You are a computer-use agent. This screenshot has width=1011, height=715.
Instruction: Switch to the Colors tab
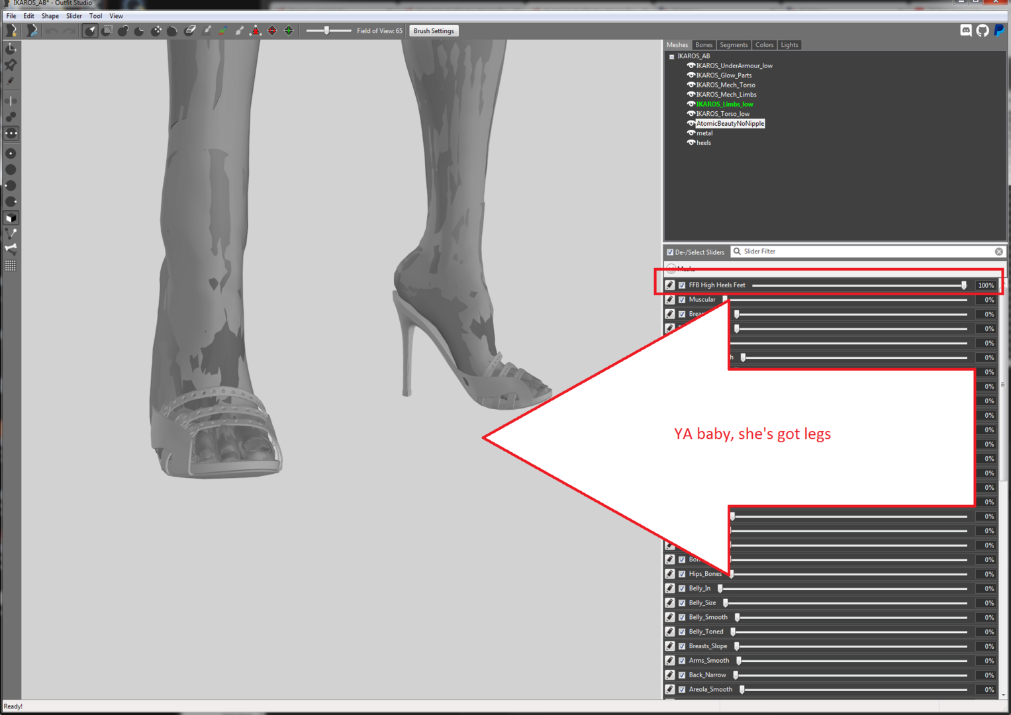point(764,45)
